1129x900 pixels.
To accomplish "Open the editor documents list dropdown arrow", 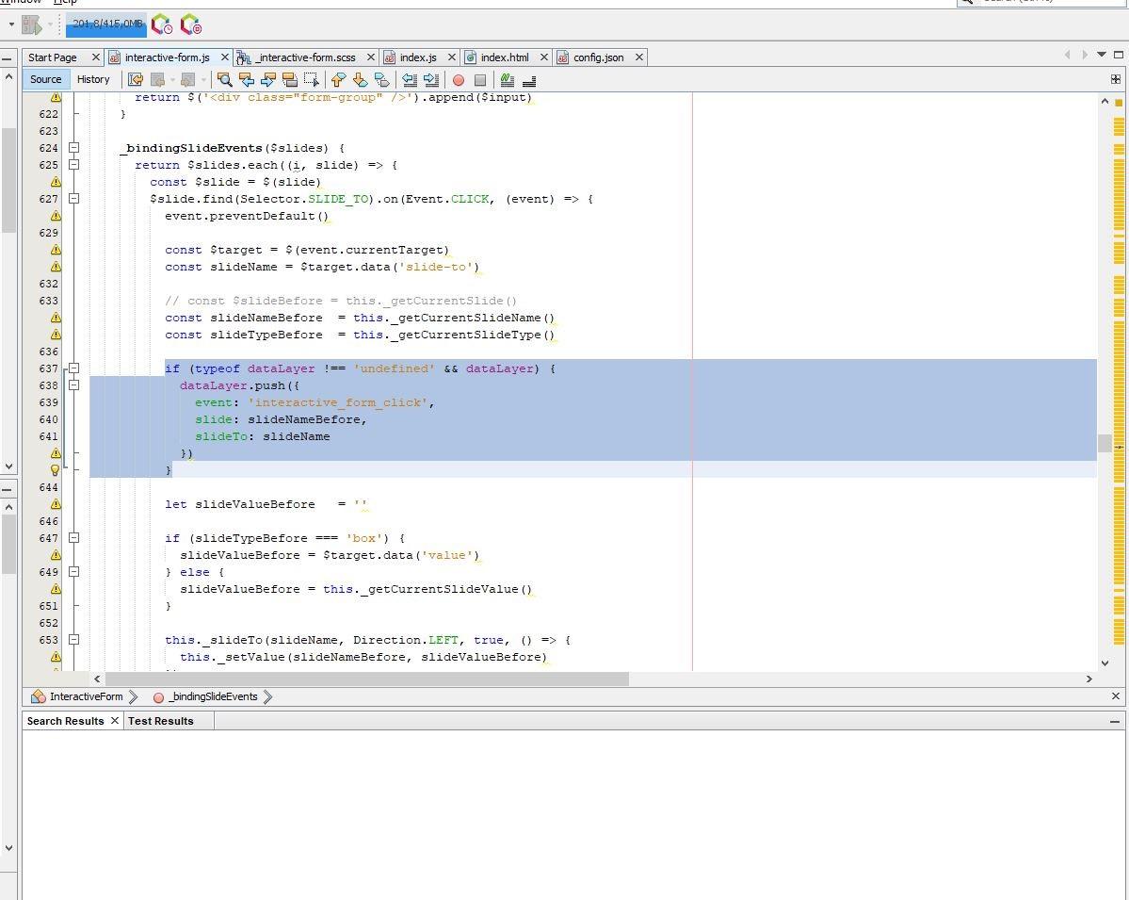I will pyautogui.click(x=1101, y=55).
